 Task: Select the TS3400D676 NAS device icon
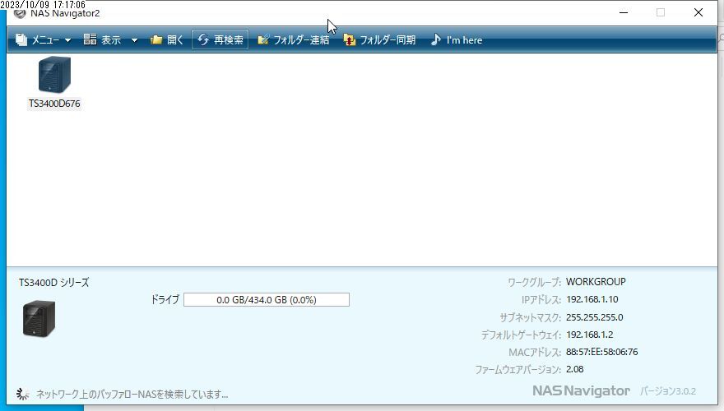[x=54, y=74]
